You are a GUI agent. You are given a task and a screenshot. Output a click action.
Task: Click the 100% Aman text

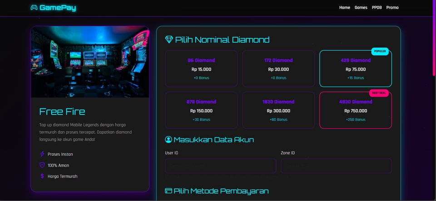click(x=58, y=165)
